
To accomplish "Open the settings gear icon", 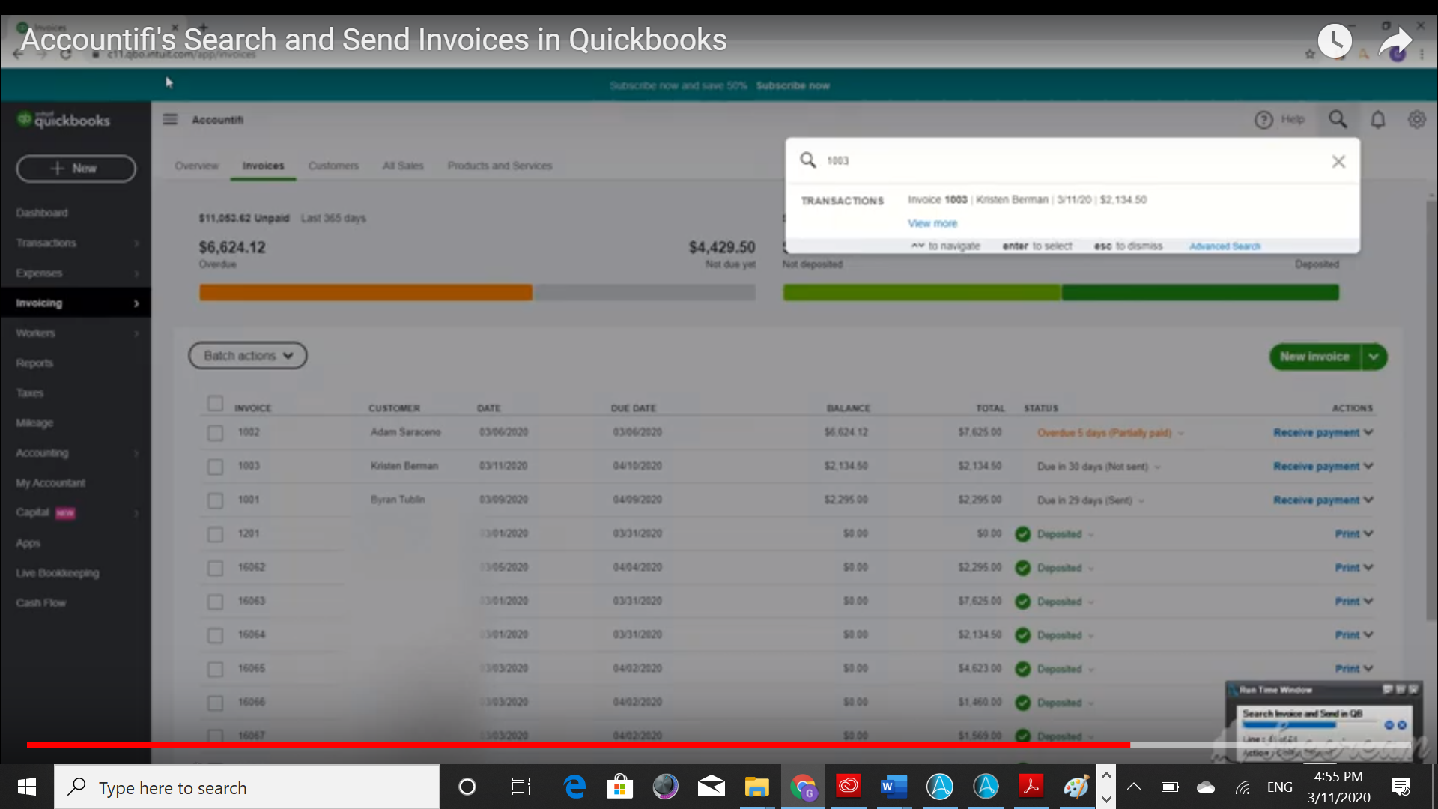I will (1416, 120).
